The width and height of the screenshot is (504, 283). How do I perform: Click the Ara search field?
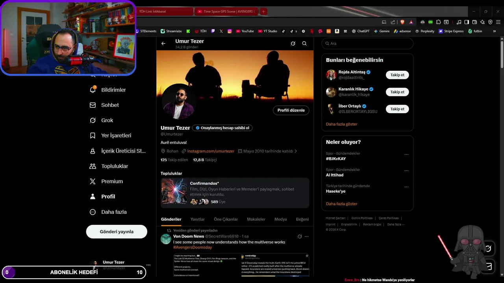click(367, 44)
